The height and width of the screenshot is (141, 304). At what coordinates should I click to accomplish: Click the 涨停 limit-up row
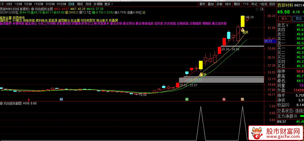[x=290, y=71]
